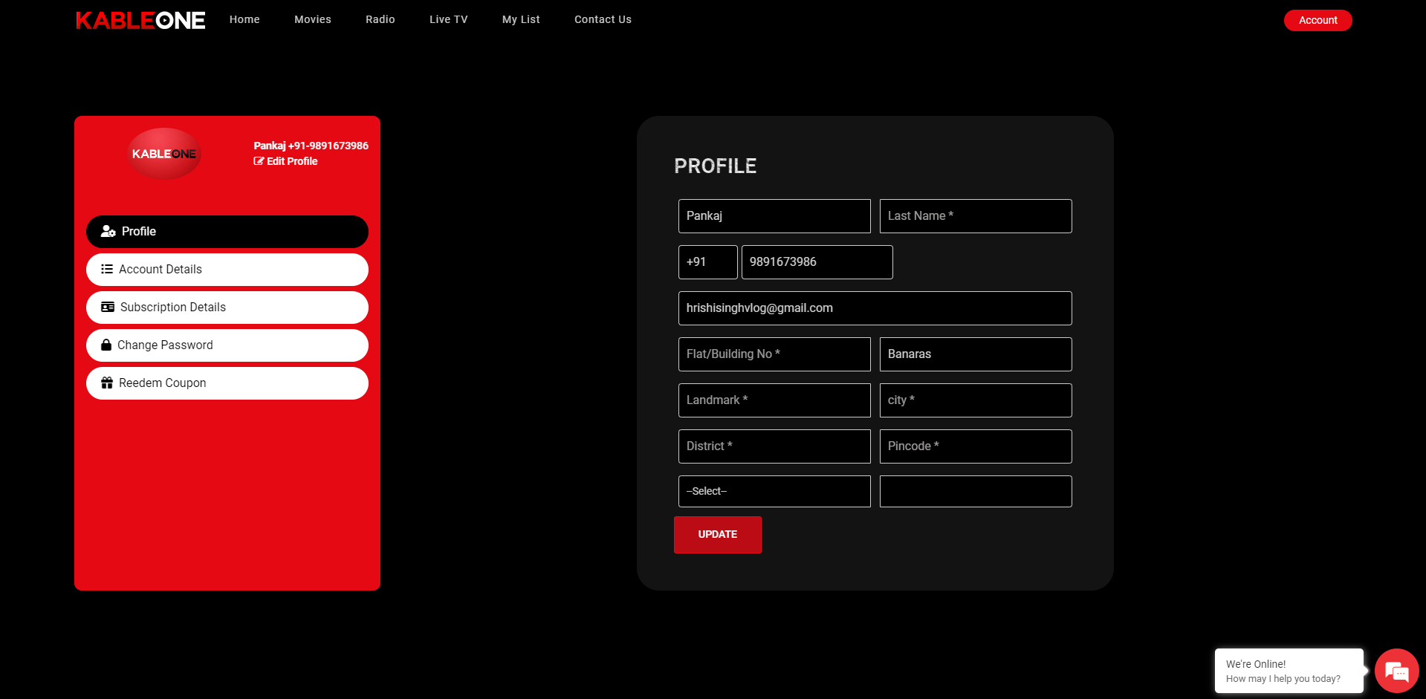Image resolution: width=1426 pixels, height=699 pixels.
Task: Open the --Select-- dropdown in profile form
Action: [x=774, y=492]
